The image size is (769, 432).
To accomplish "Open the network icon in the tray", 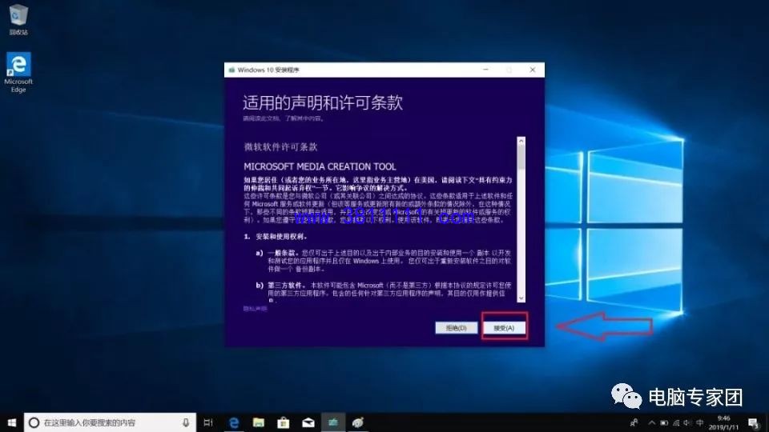I will [676, 422].
